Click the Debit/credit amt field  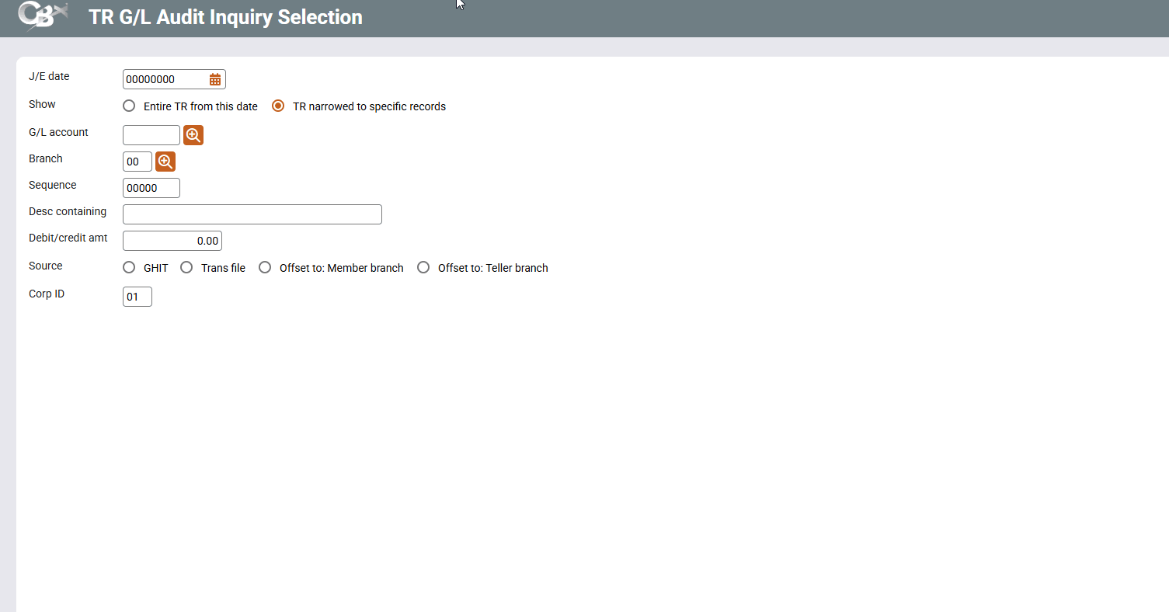[172, 241]
